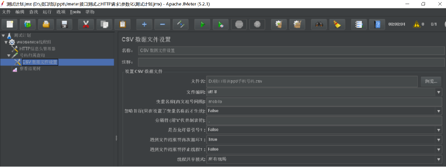The image size is (446, 167).
Task: Open Search with binoculars icon
Action: [x=319, y=24]
